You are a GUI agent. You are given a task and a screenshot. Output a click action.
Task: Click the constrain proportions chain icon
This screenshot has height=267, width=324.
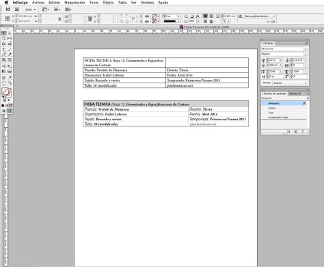59,19
